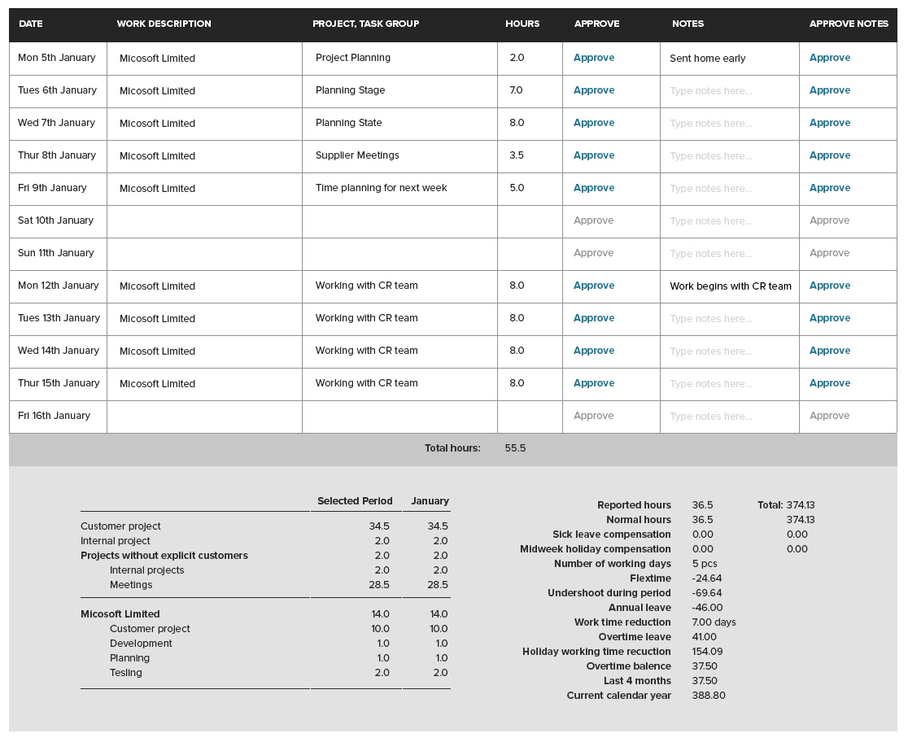Click Approve Notes link for Fri 9th January
This screenshot has height=742, width=908.
[x=829, y=188]
